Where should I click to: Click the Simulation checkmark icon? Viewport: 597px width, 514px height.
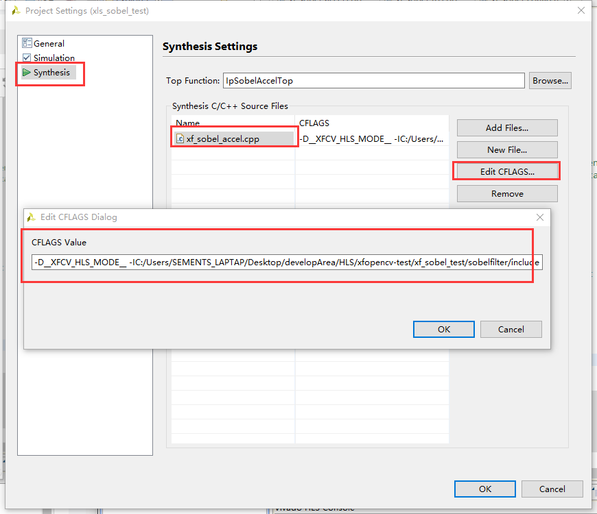25,58
